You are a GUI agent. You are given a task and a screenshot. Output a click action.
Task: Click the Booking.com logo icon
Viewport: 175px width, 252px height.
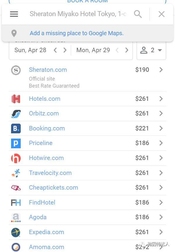point(16,129)
